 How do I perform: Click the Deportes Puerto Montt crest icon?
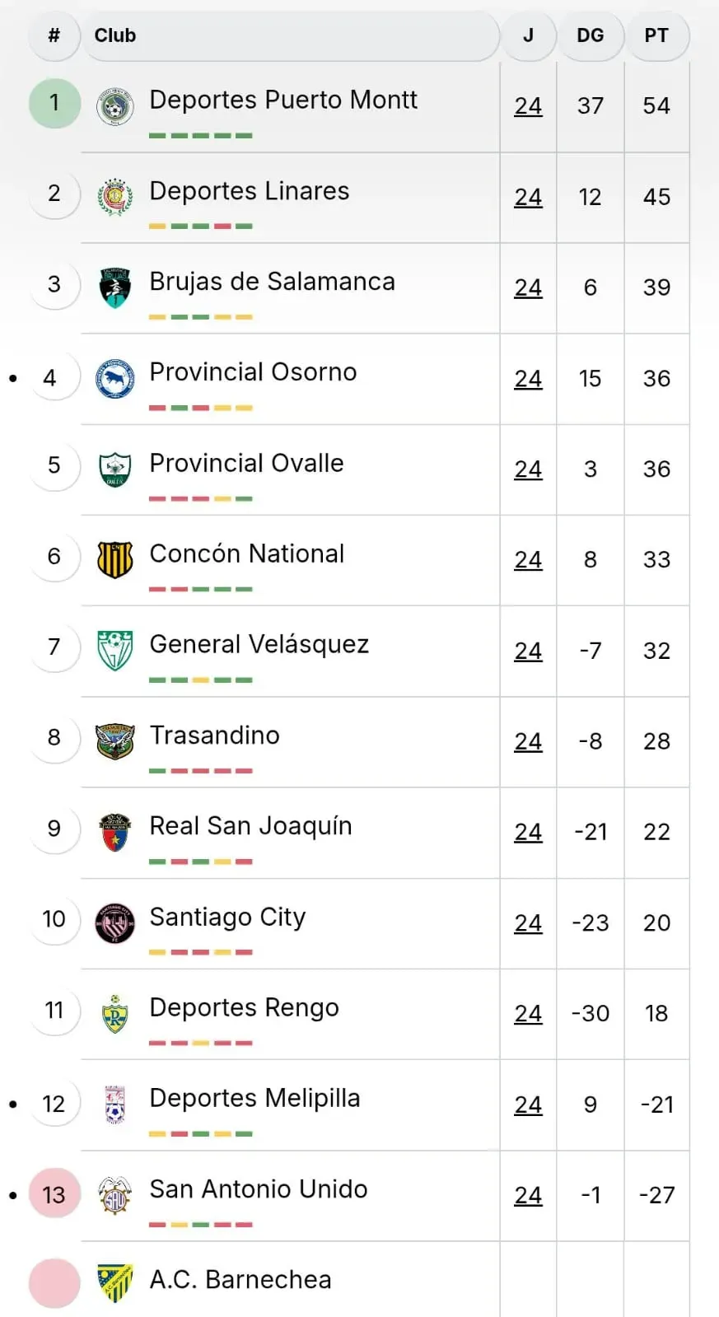pyautogui.click(x=114, y=106)
